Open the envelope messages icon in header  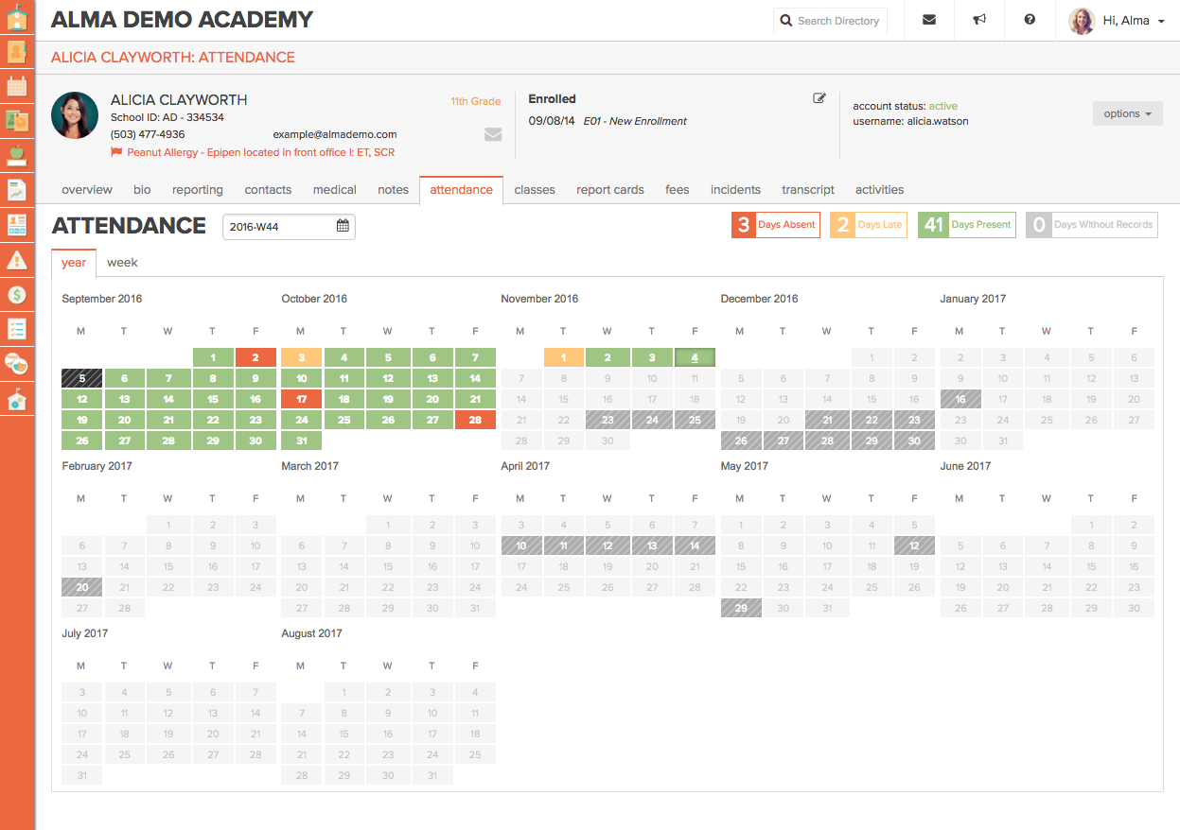(x=929, y=20)
